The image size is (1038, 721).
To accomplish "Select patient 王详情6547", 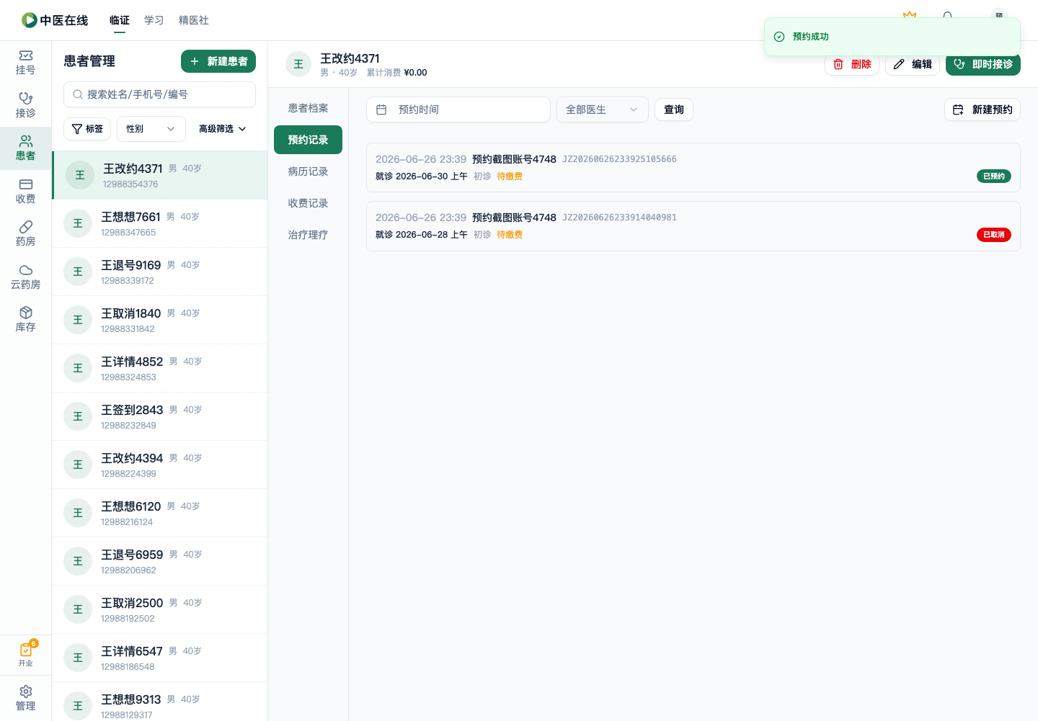I will pos(159,658).
